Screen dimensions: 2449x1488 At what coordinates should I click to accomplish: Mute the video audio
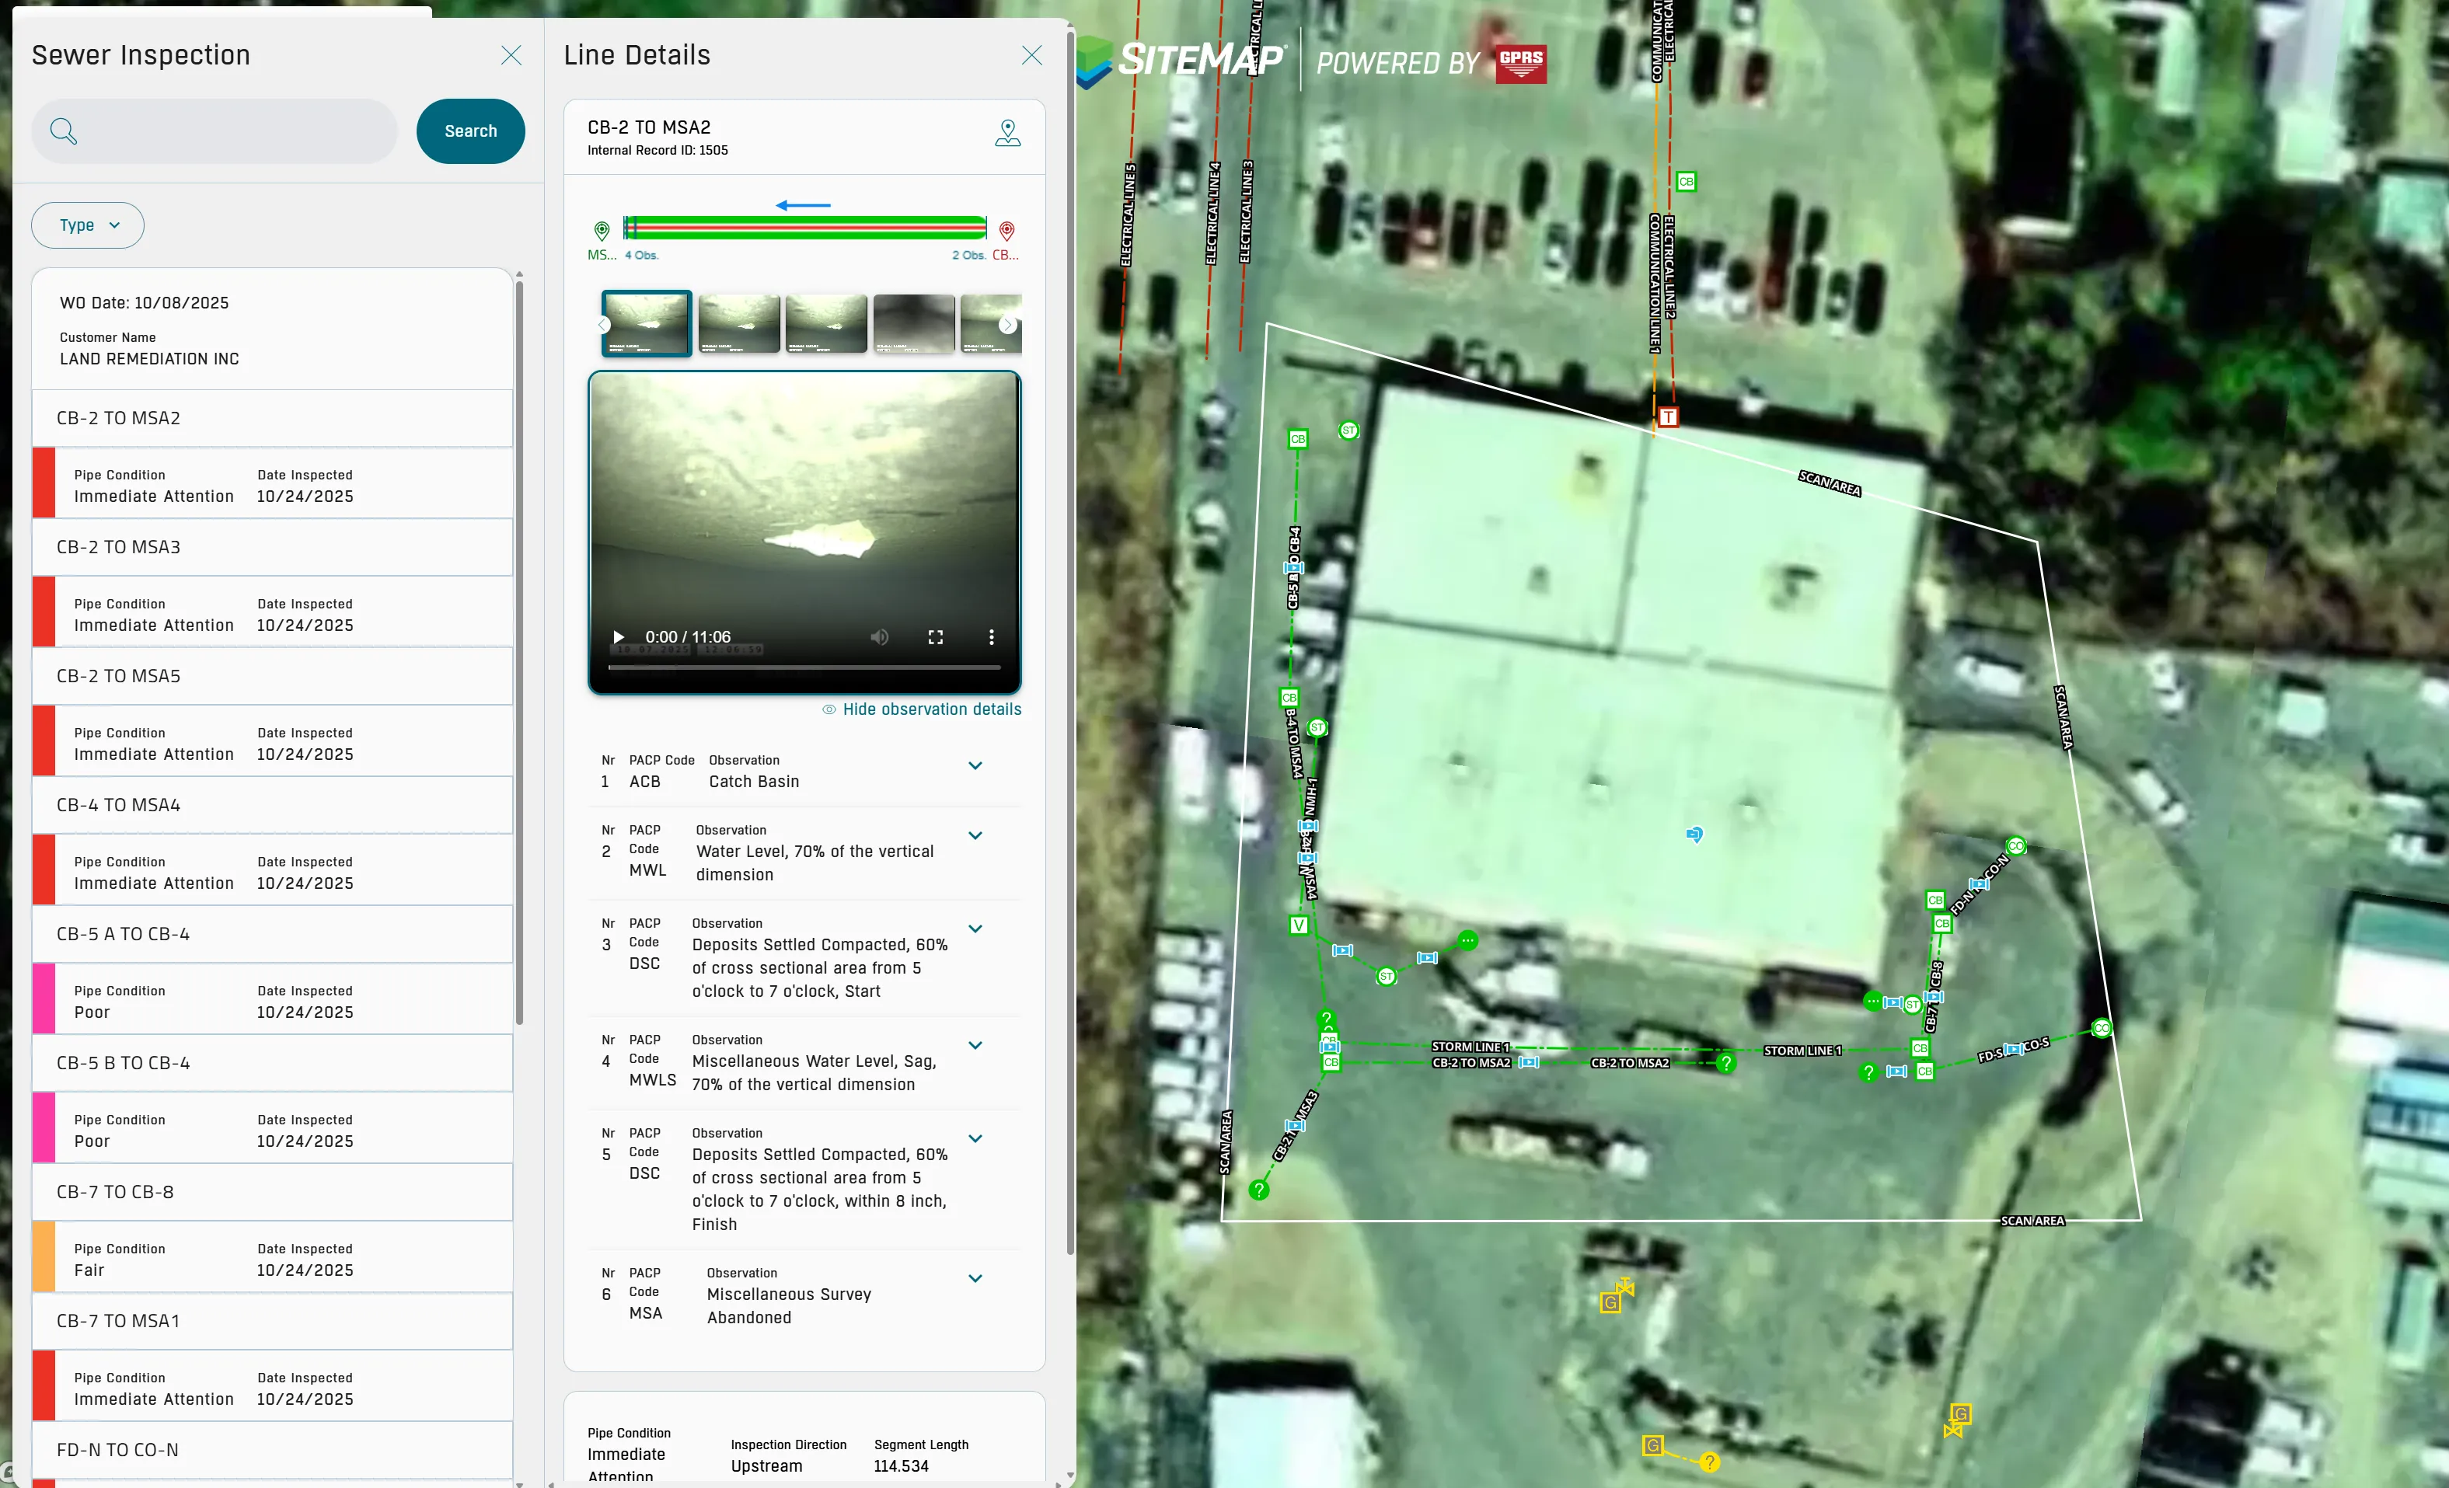878,636
